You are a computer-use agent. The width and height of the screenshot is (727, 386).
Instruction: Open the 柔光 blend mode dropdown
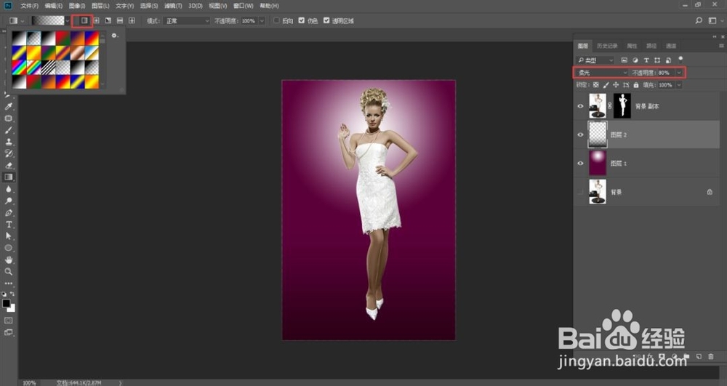[601, 73]
